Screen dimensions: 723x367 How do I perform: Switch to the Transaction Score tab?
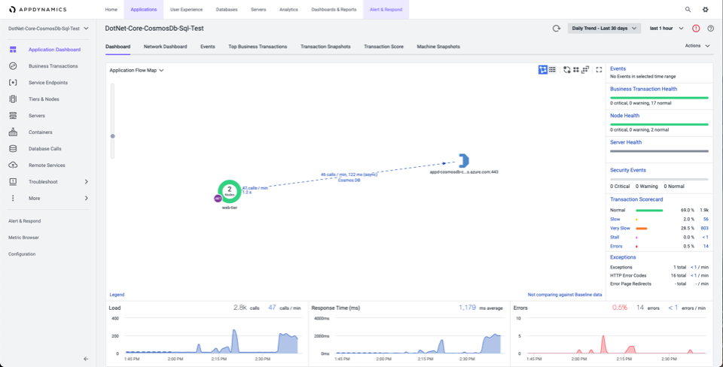pos(383,47)
